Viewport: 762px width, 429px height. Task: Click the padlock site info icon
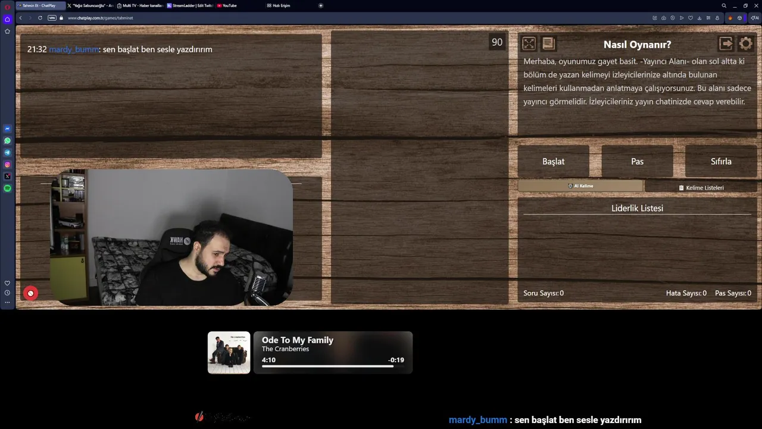61,18
